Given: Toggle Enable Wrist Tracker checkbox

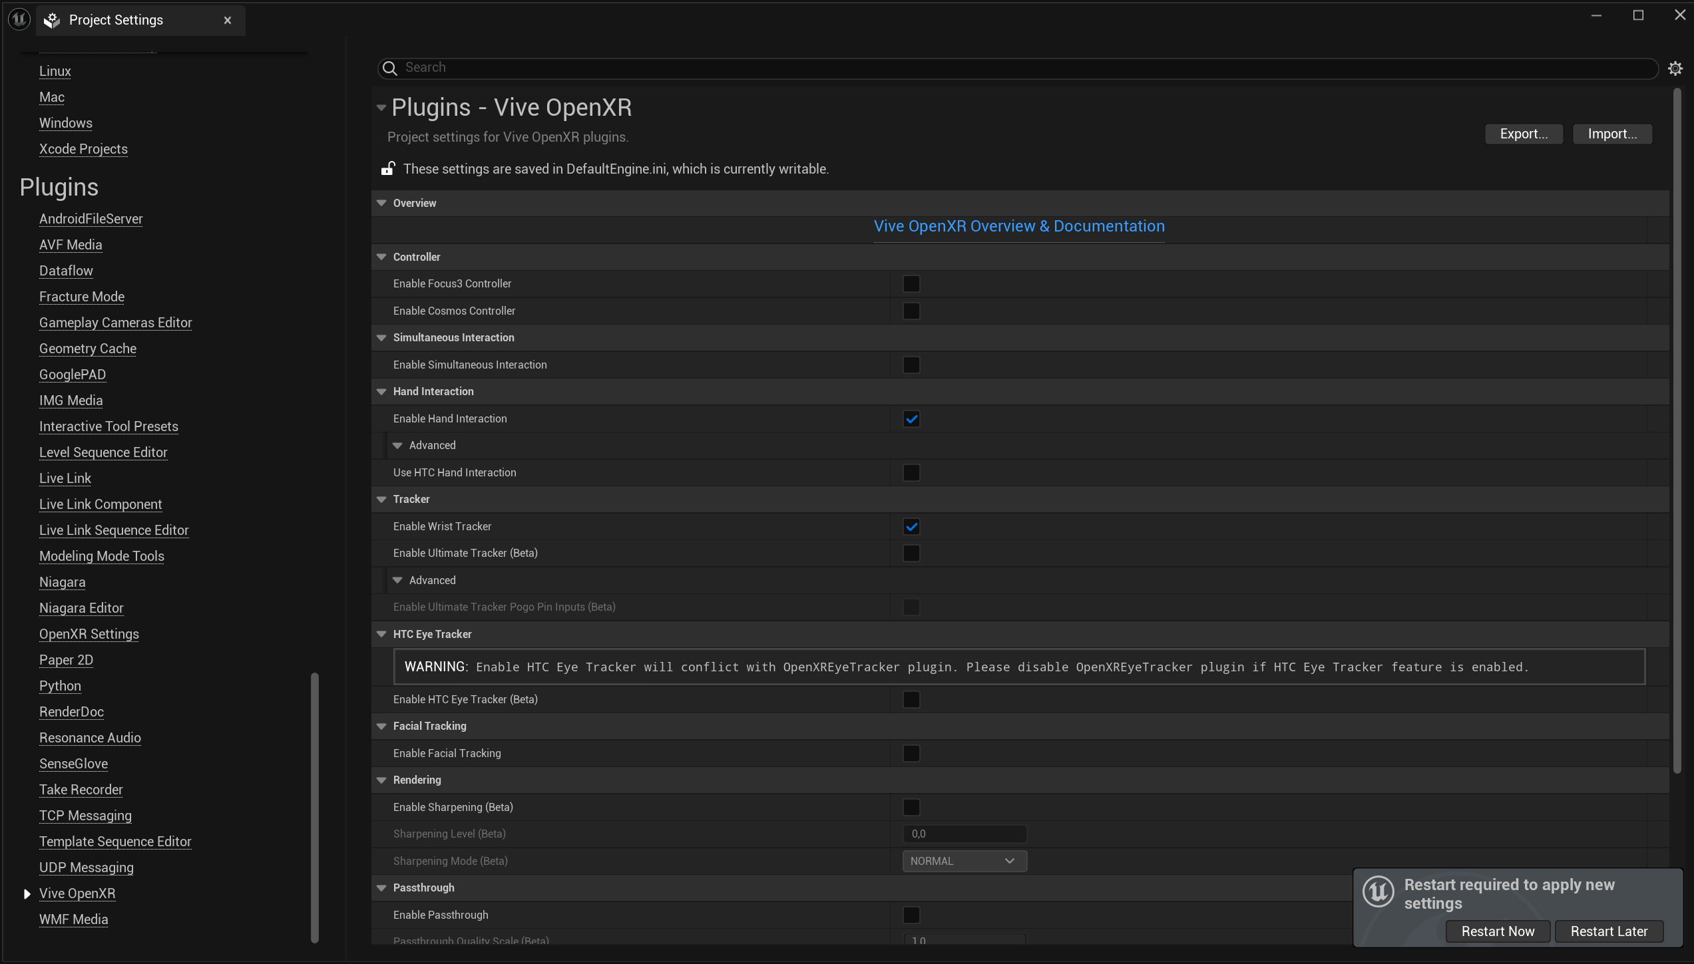Looking at the screenshot, I should [x=912, y=527].
